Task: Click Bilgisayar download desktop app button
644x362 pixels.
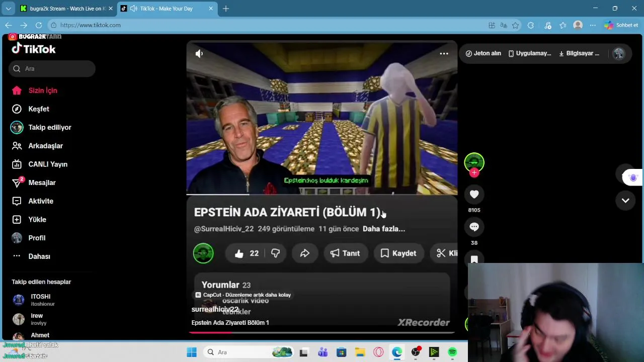Action: coord(579,53)
